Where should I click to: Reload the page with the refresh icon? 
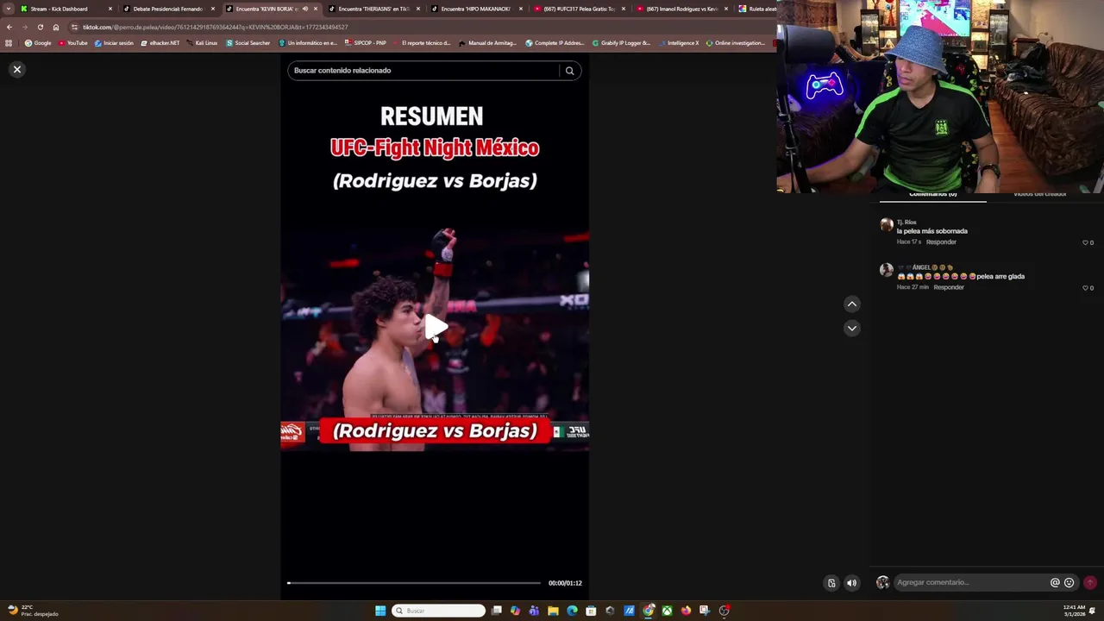pos(40,27)
